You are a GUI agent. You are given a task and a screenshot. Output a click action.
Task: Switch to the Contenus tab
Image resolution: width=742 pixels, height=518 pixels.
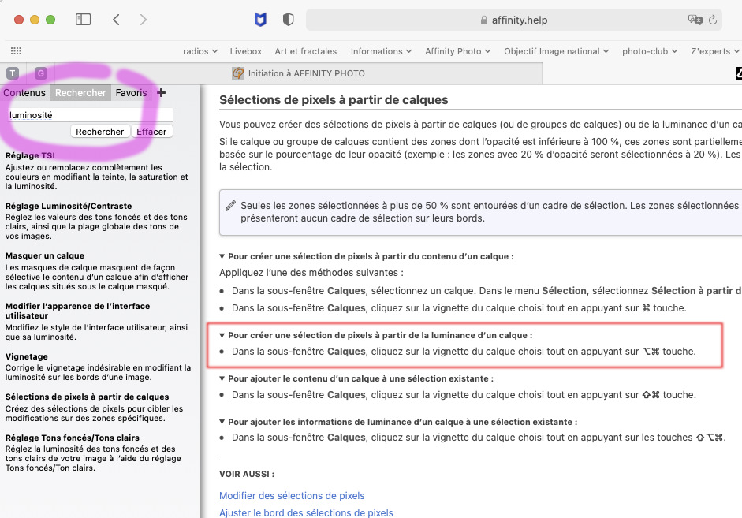(24, 93)
